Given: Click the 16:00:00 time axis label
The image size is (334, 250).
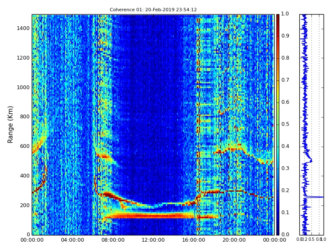Looking at the screenshot, I should point(194,240).
